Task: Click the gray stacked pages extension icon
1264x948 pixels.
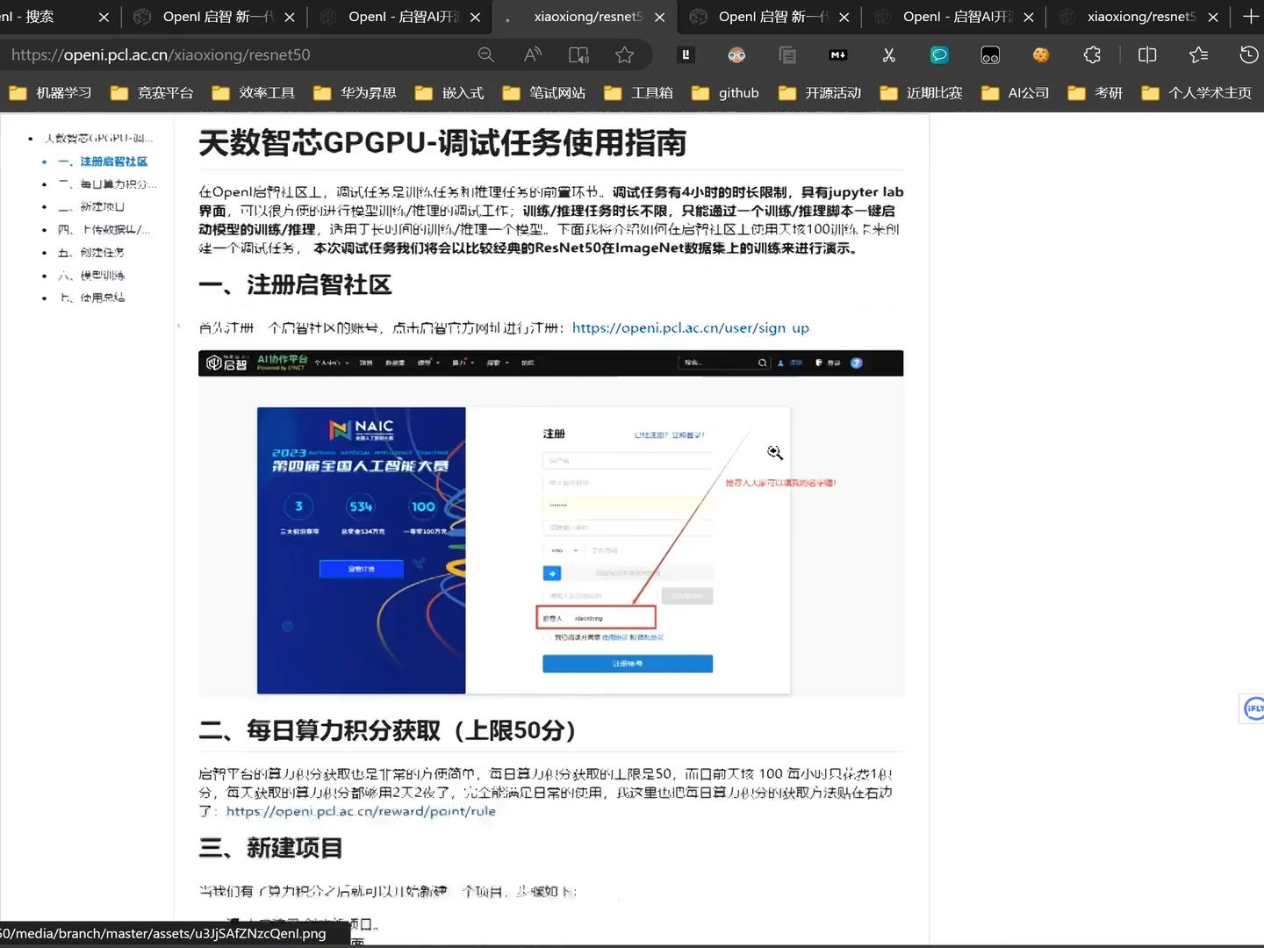Action: tap(787, 54)
